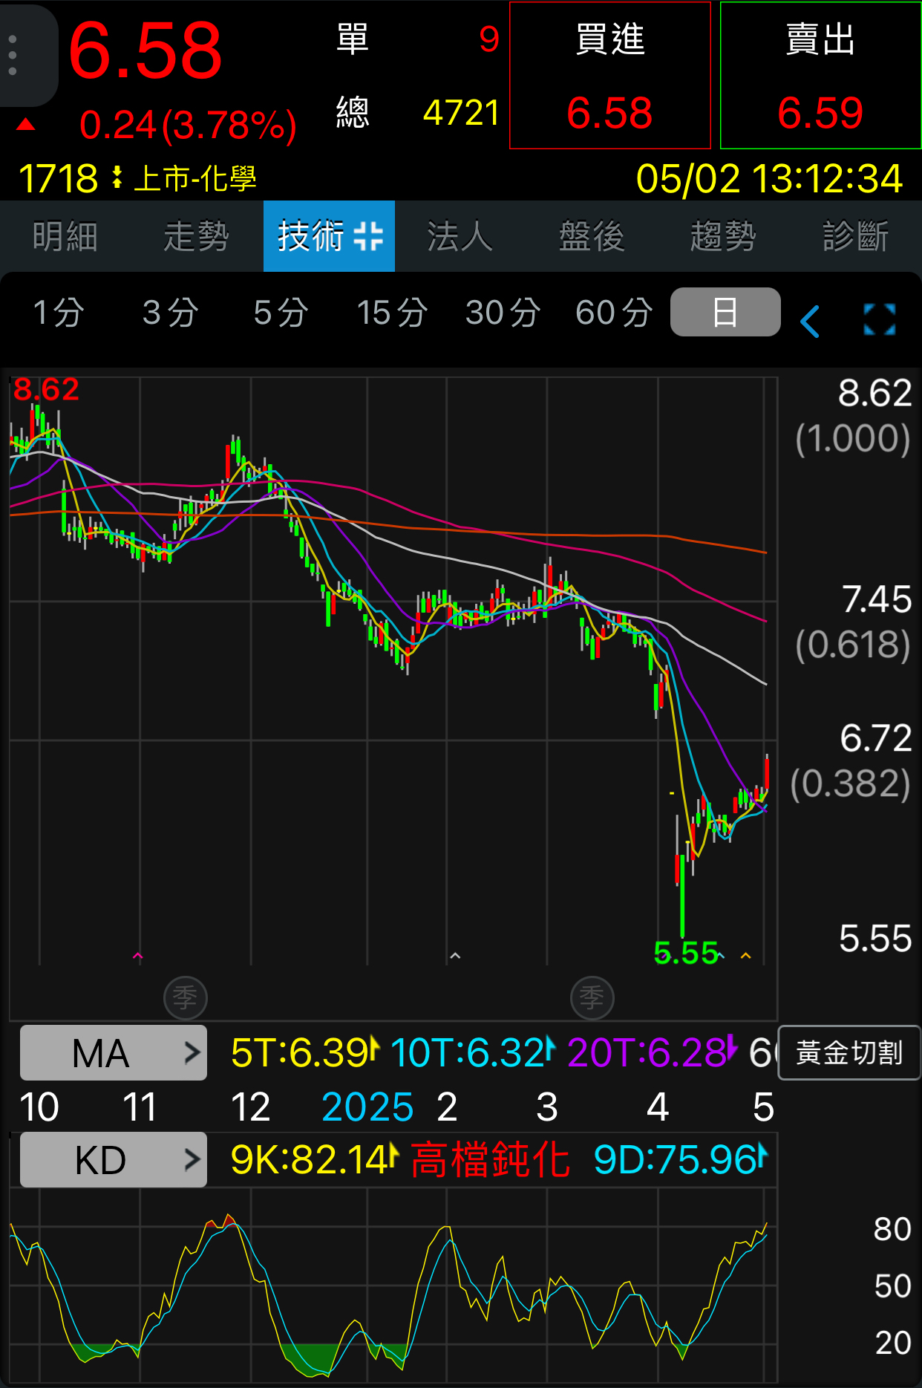Tap the stock code 1718
Image resolution: width=922 pixels, height=1388 pixels.
click(x=58, y=179)
